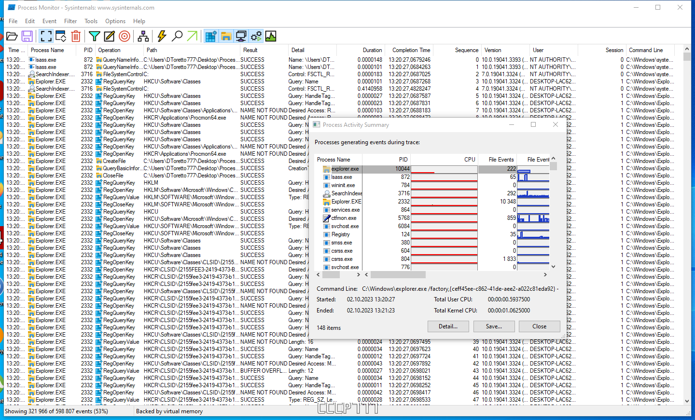Toggle event Capture in the toolbar
Screen dimensions: 695x420
[x=46, y=36]
